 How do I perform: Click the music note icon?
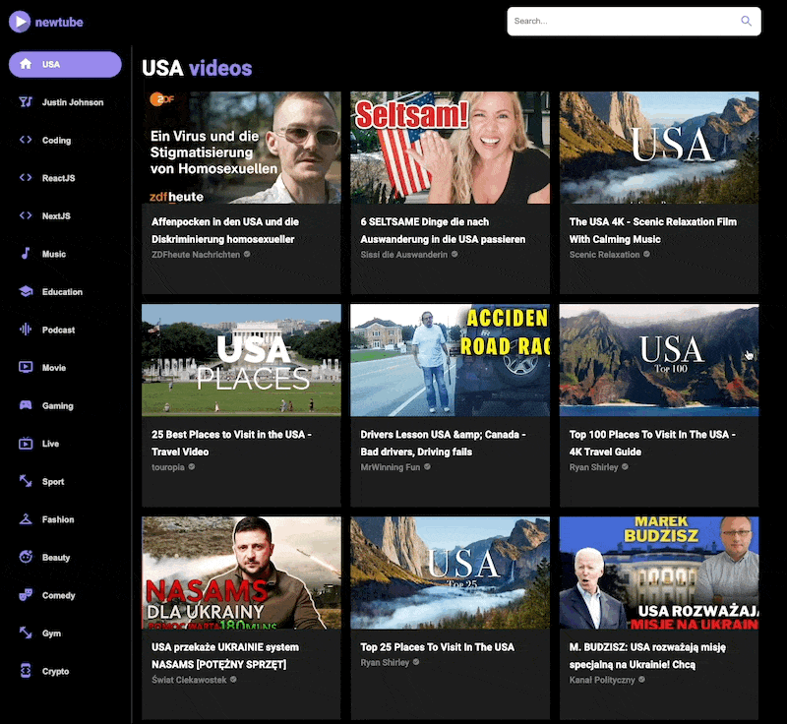click(26, 254)
